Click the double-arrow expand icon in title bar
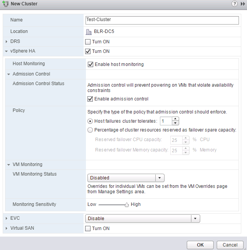247x250 pixels. click(x=242, y=3)
